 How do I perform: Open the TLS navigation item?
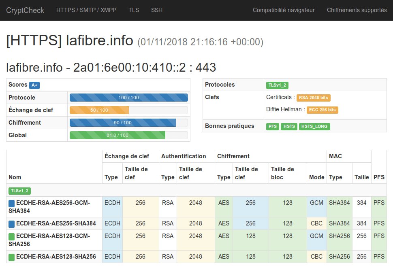[134, 10]
